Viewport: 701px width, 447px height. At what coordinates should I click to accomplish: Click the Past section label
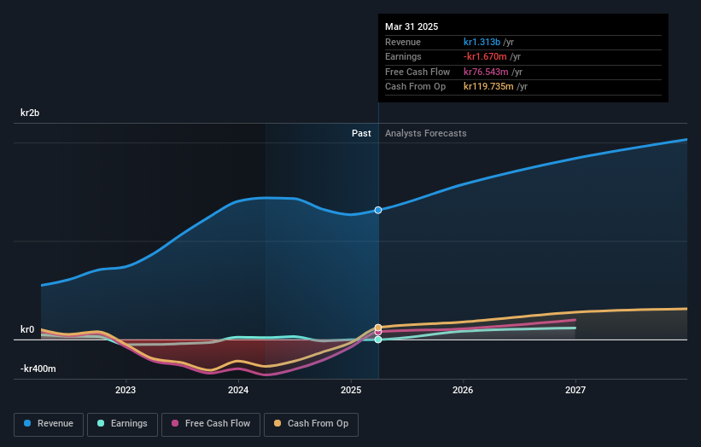[361, 134]
